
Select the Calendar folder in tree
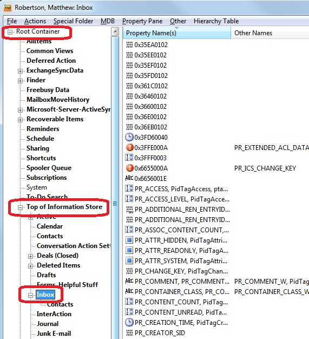coord(50,226)
